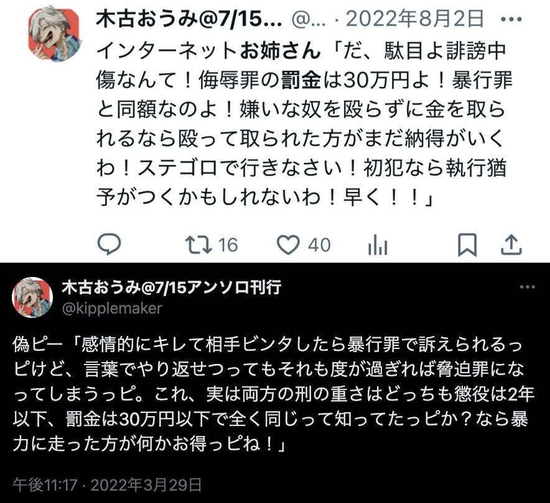Open display name 木古おうみ@7/15アンソロ刊行
550x503 pixels.
(x=172, y=288)
